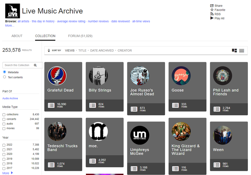Click the Play All triangle icon

pos(212,18)
